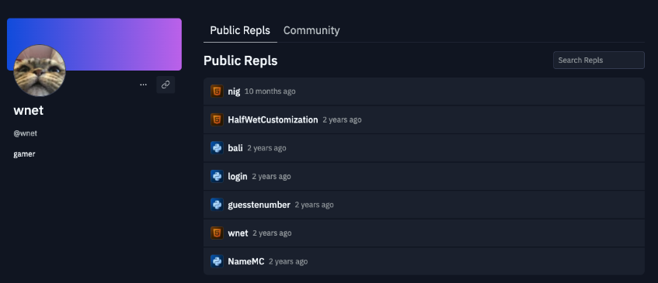This screenshot has height=283, width=658.
Task: Click the Python icon beside login
Action: [217, 176]
